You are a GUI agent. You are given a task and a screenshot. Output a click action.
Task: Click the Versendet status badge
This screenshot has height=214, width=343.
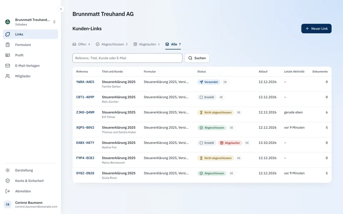[209, 82]
